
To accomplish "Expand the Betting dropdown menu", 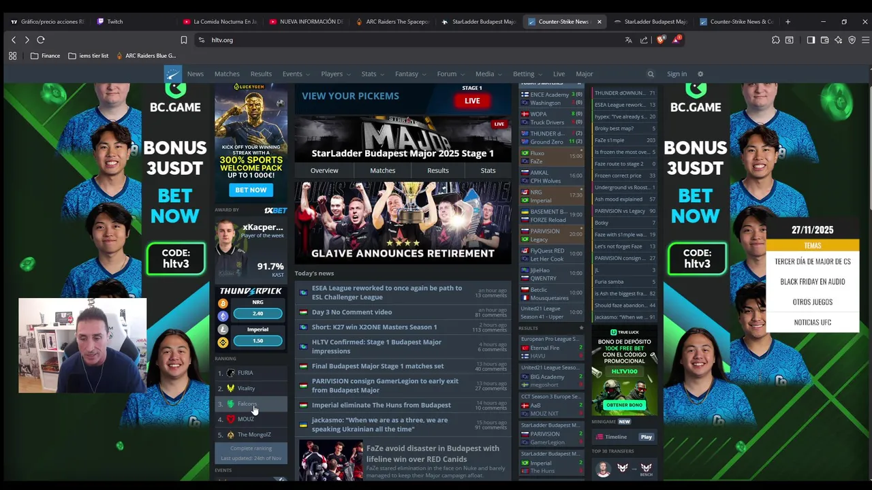I will pos(527,74).
